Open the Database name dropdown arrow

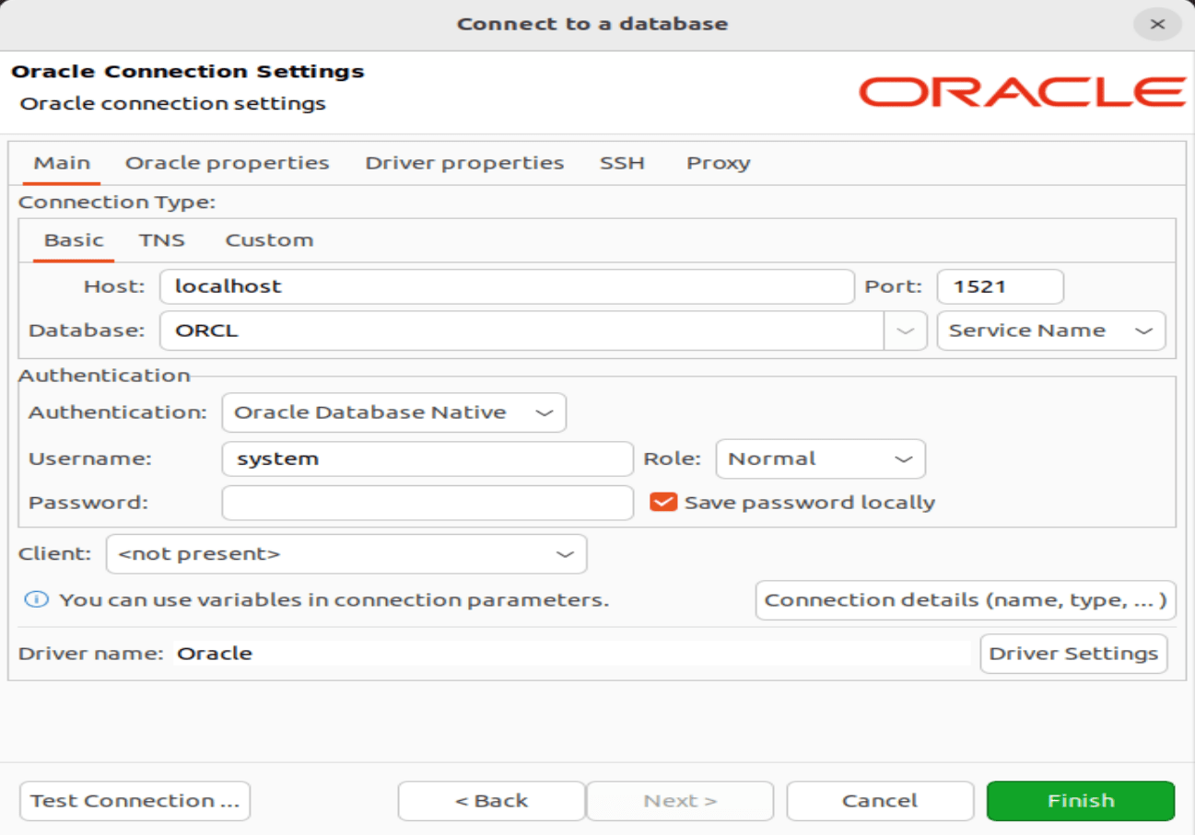tap(906, 331)
